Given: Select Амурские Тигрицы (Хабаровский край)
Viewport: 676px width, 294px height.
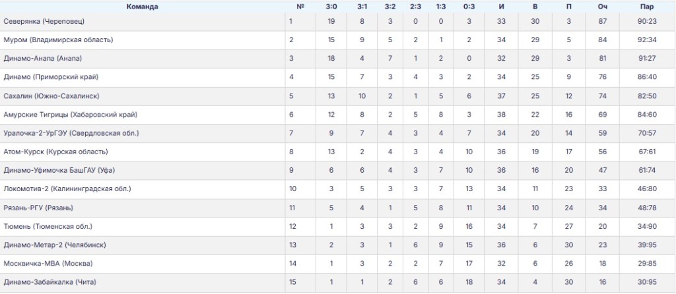Looking at the screenshot, I should [70, 115].
